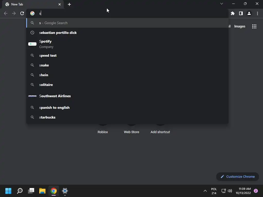Pick the Spotify Company suggestion
This screenshot has height=197, width=263.
point(127,44)
